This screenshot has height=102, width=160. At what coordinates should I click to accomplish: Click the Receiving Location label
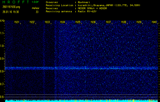[60, 5]
